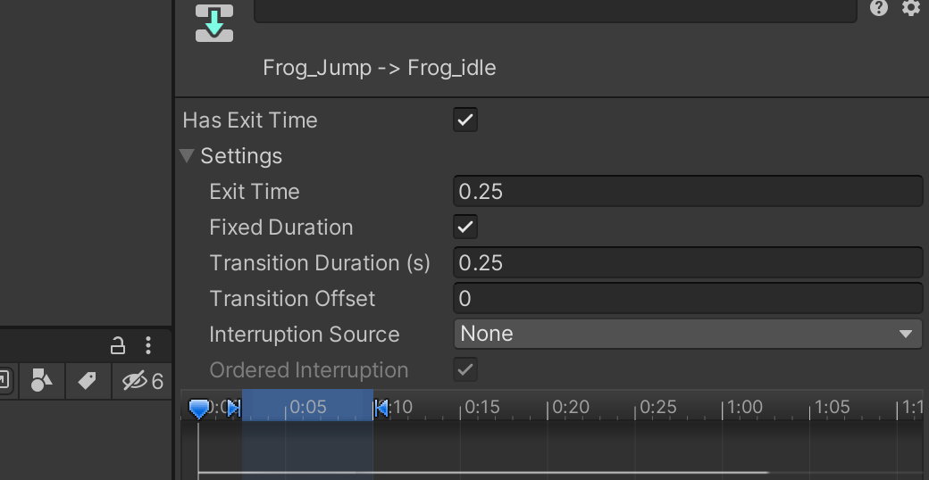Image resolution: width=929 pixels, height=480 pixels.
Task: Collapse the Settings foldout triangle
Action: 188,155
